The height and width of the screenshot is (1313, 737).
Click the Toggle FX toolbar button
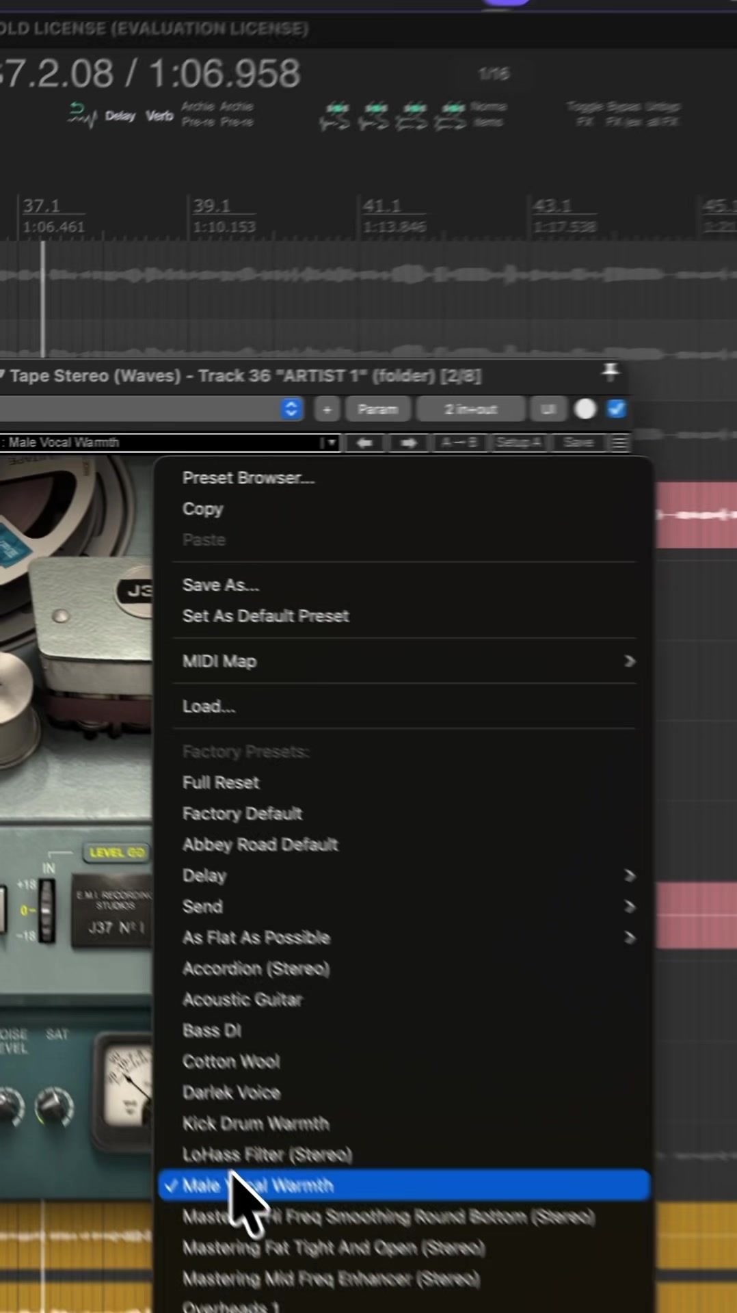pos(585,114)
